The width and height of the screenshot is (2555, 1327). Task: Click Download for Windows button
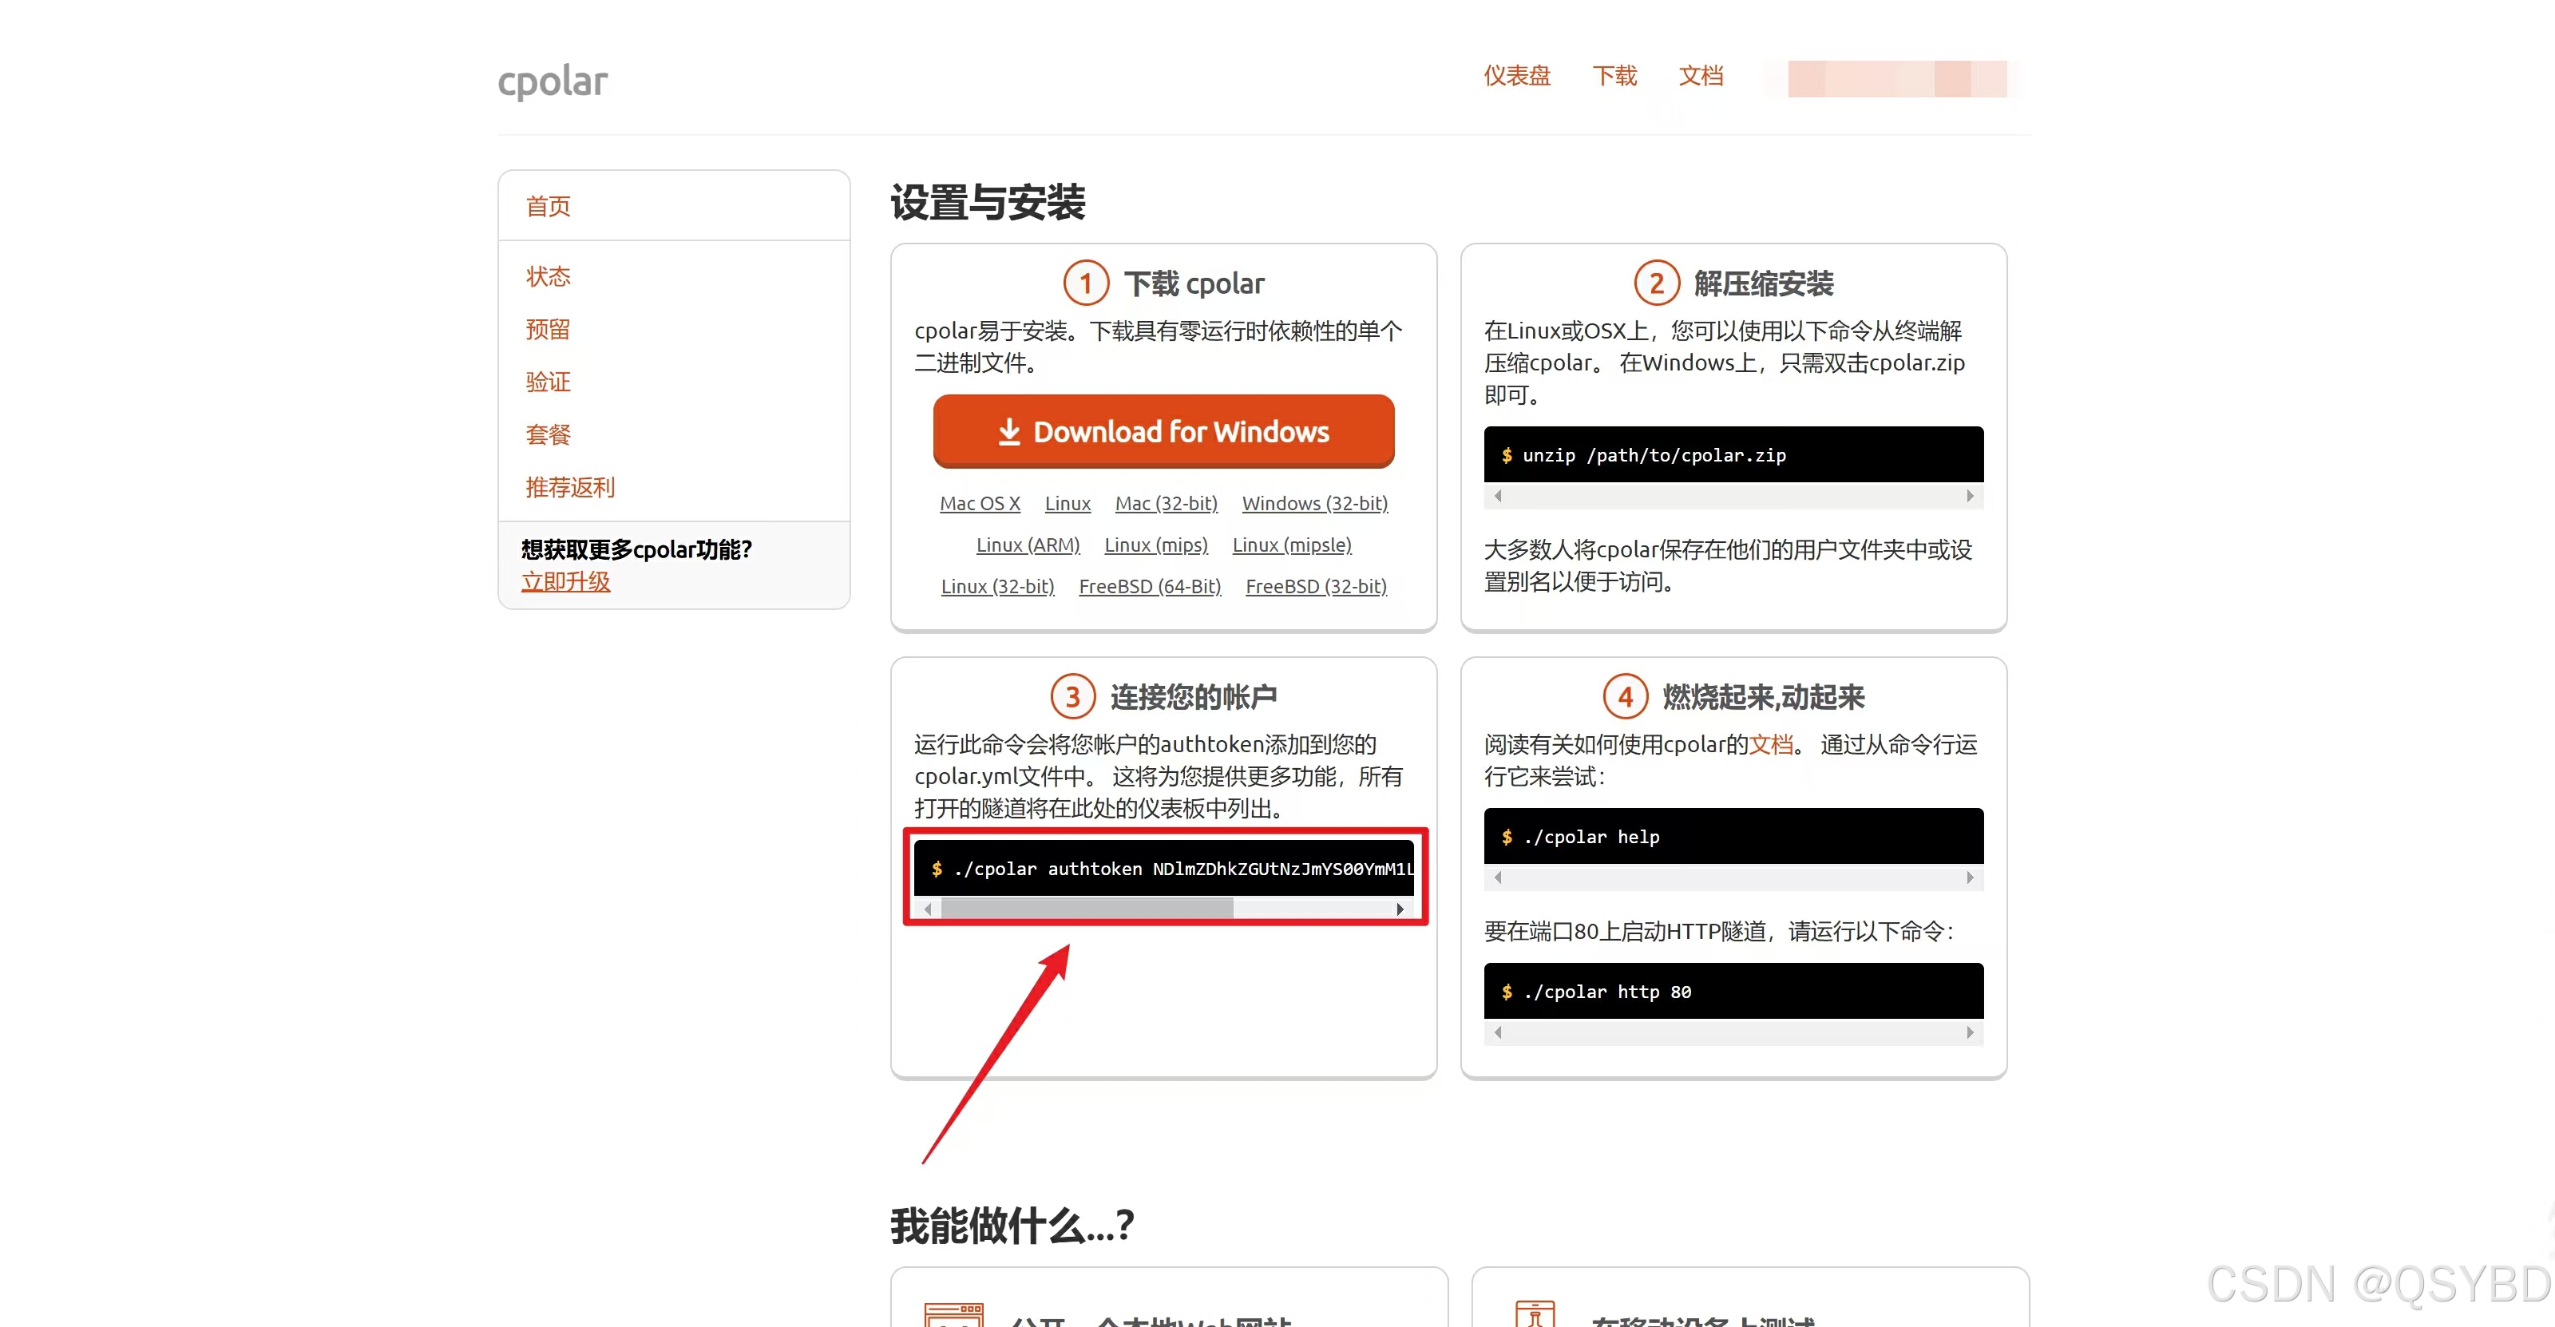point(1164,431)
